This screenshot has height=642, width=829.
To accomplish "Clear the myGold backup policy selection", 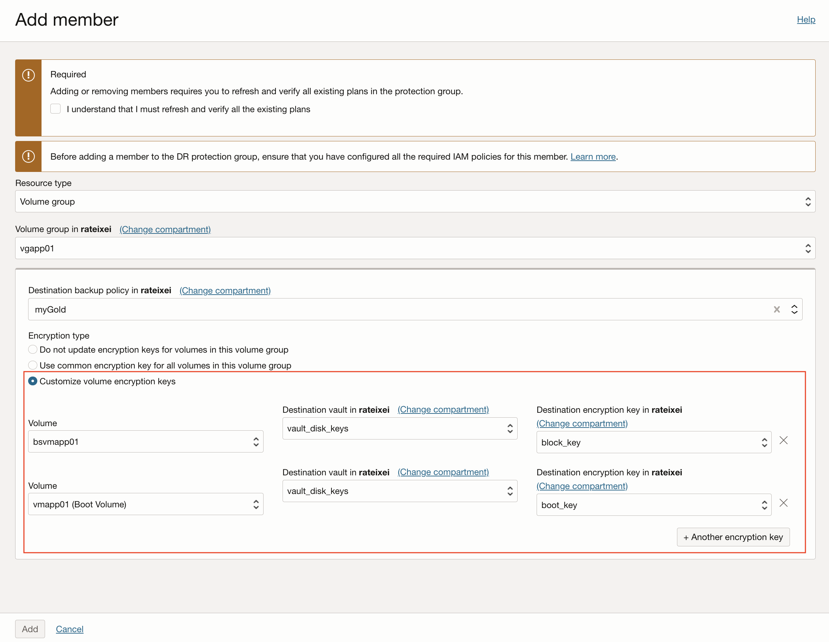I will click(x=777, y=309).
